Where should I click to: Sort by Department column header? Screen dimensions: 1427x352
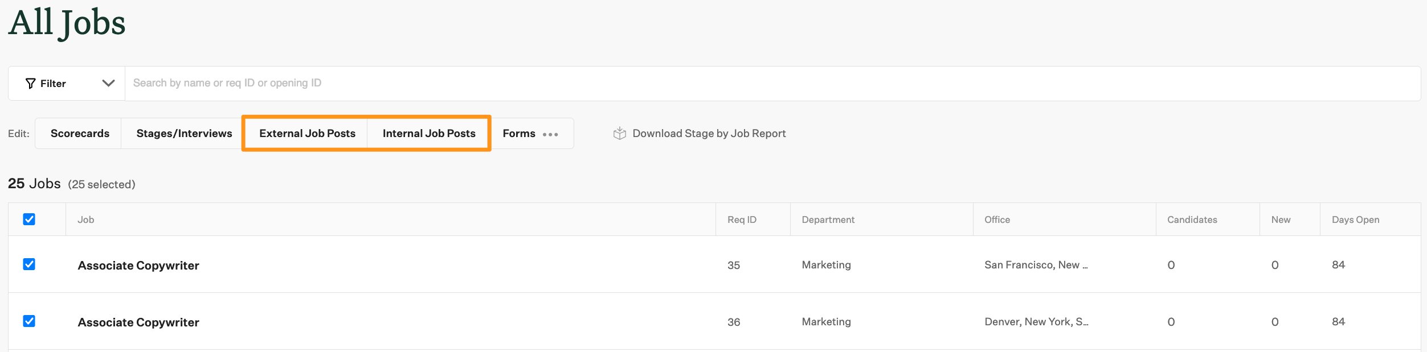click(x=828, y=220)
